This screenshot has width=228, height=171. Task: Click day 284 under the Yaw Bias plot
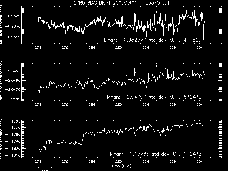[x=92, y=161]
